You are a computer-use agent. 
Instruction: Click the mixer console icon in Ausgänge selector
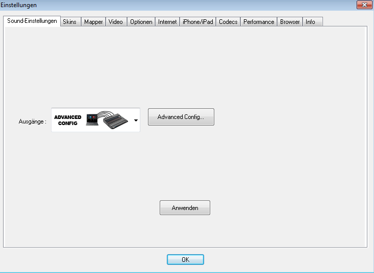click(117, 121)
